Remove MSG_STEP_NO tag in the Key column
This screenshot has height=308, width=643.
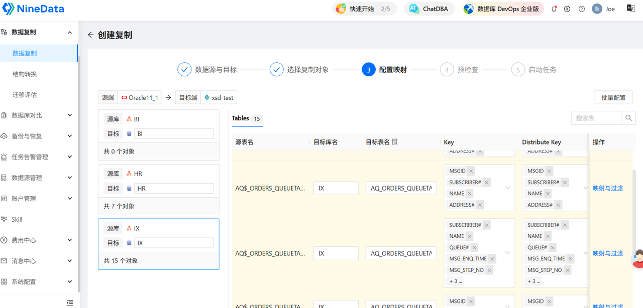pyautogui.click(x=489, y=270)
